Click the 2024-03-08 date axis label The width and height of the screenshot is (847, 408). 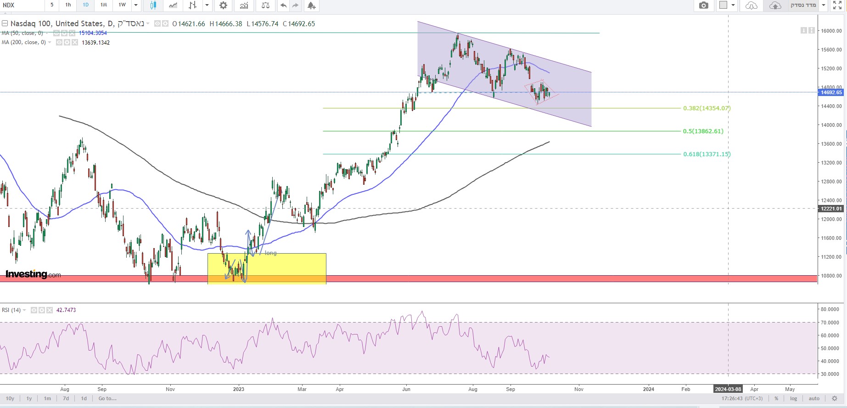[728, 389]
